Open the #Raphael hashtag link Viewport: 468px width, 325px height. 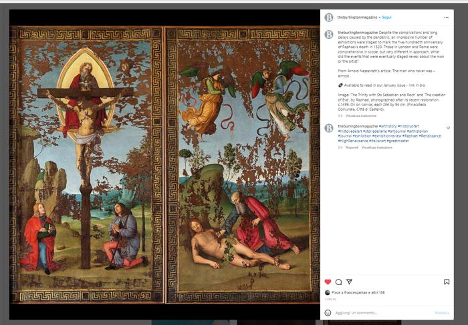(411, 136)
